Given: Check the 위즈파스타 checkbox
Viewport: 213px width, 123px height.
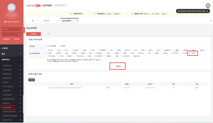Looking at the screenshot, I should pyautogui.click(x=136, y=53).
